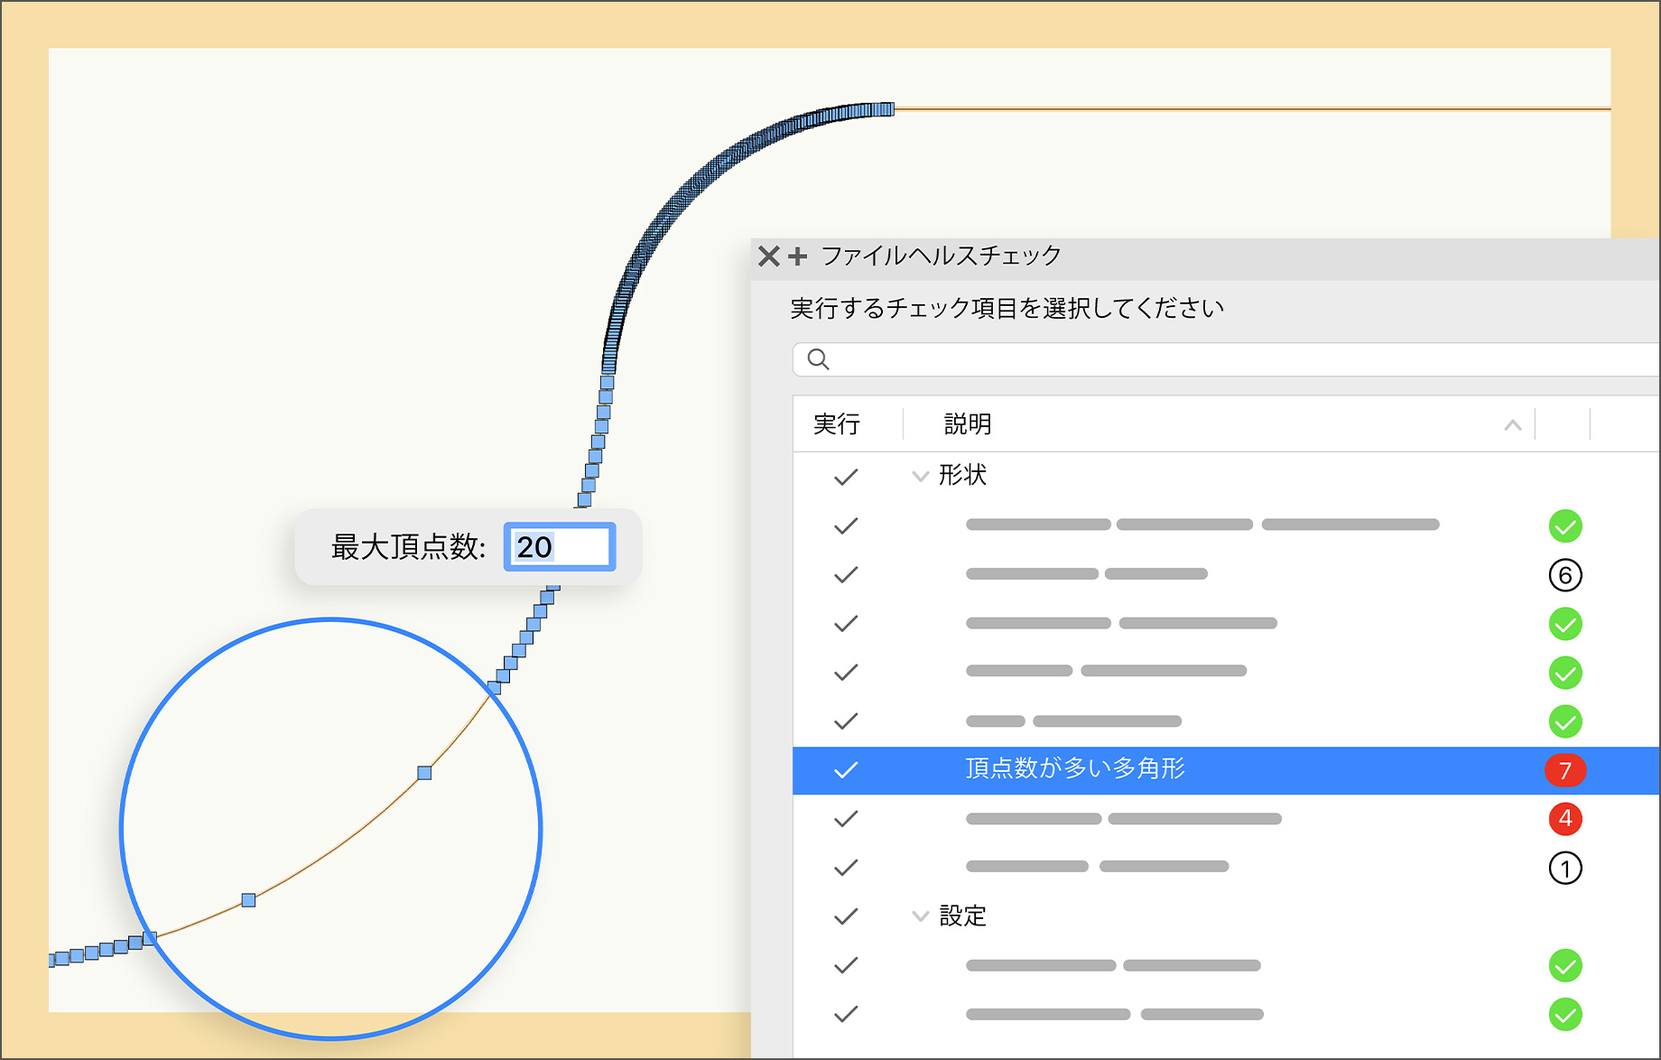Collapse the 形状 category

coord(920,476)
